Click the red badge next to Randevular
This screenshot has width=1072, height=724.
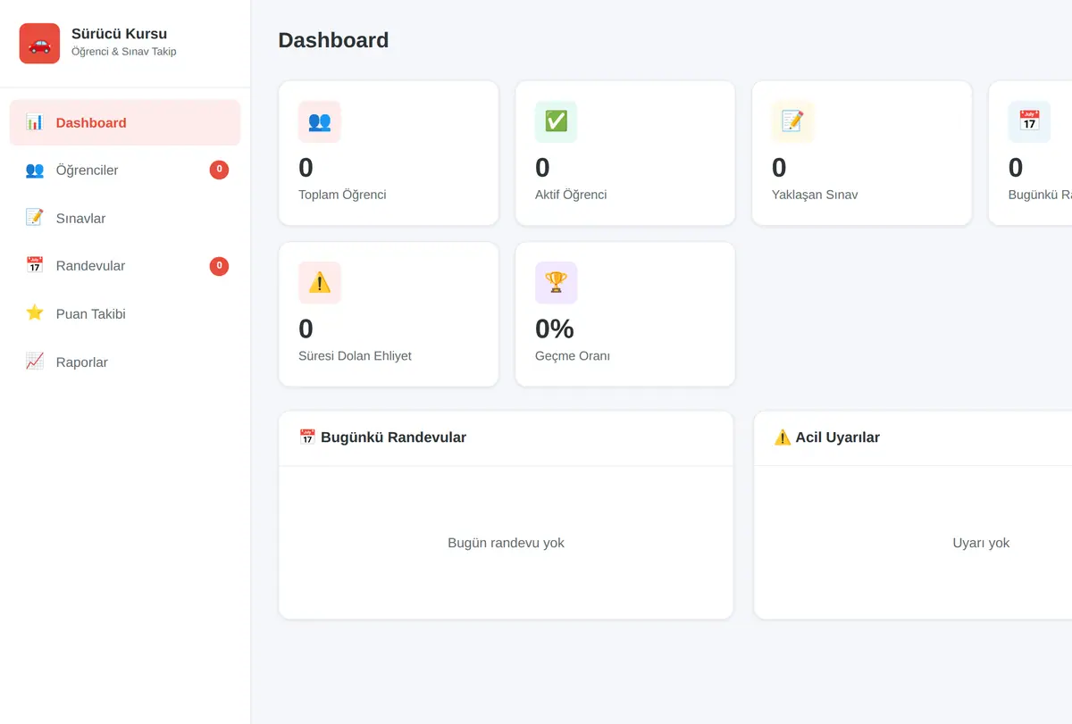(219, 266)
